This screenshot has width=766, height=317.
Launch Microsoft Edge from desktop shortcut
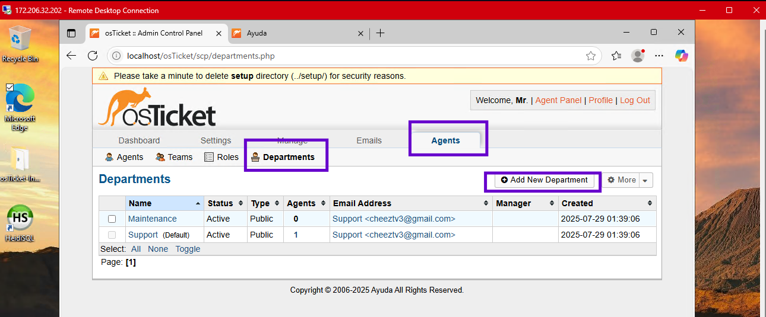coord(20,107)
